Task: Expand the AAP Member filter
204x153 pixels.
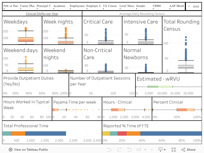Action: [176, 6]
